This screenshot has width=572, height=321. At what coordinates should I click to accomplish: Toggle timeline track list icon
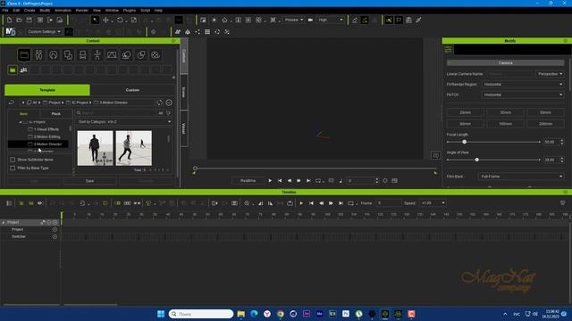9,203
